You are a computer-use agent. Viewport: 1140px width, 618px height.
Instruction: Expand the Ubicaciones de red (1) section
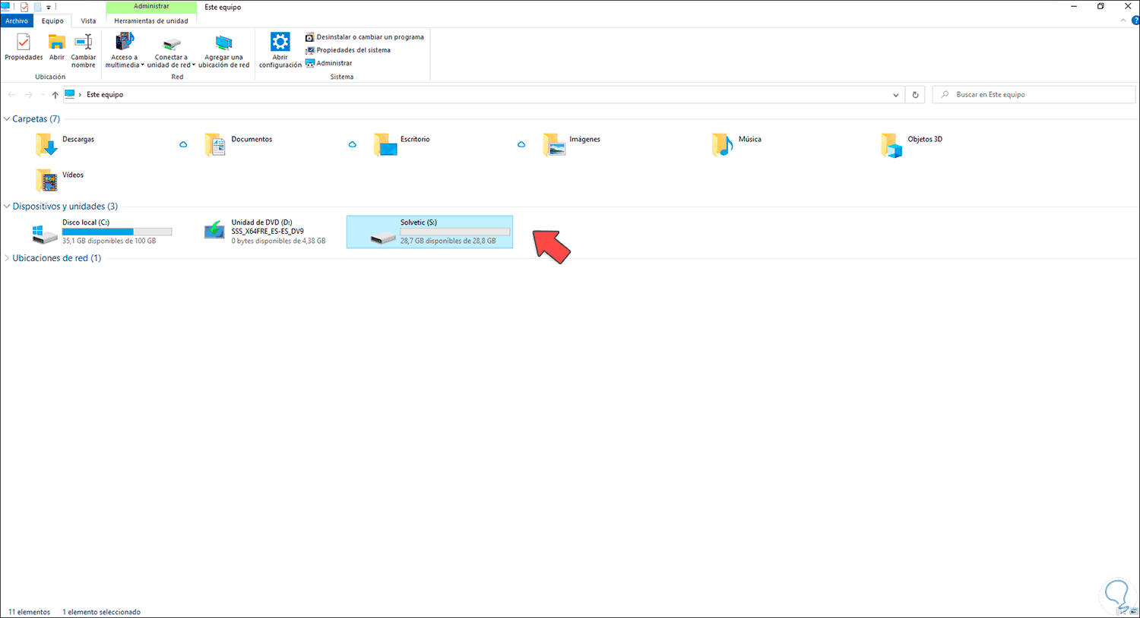point(8,258)
